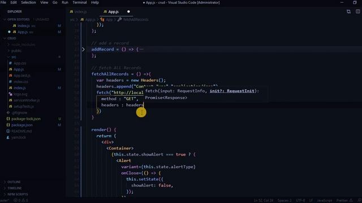Select index.js under Open Editors
362x203 pixels.
(x=24, y=26)
